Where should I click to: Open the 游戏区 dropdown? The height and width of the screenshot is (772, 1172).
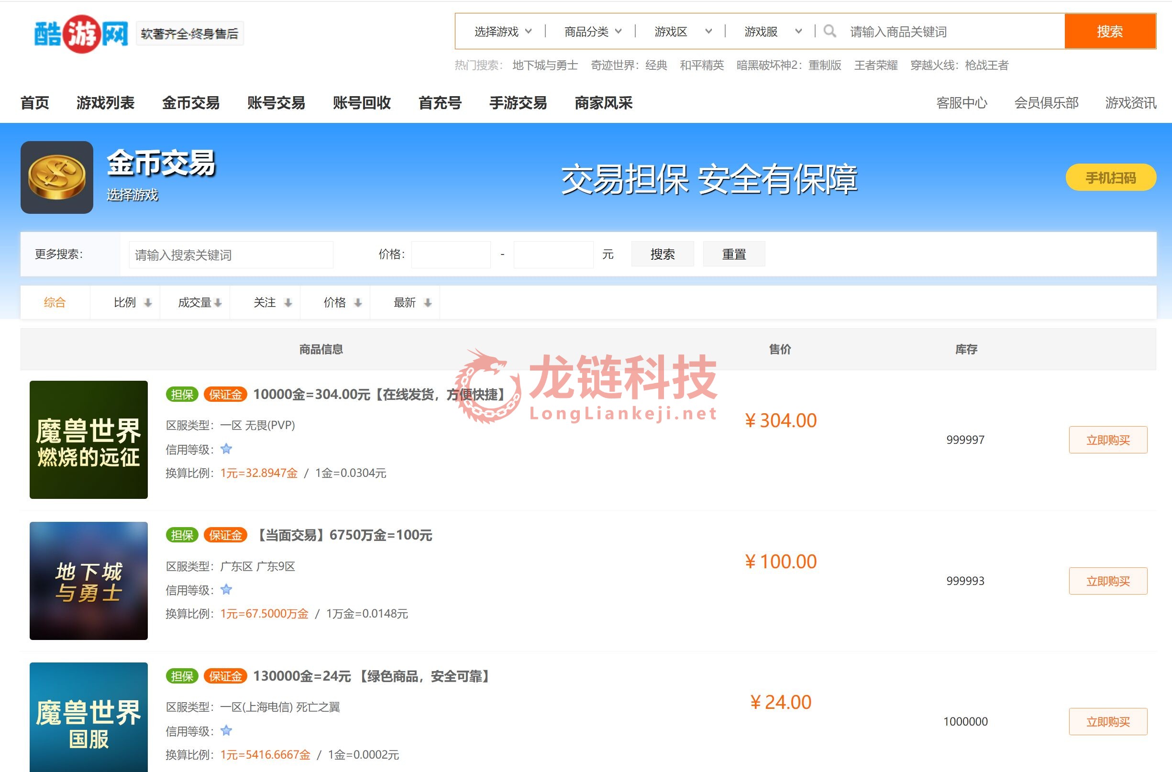coord(683,32)
